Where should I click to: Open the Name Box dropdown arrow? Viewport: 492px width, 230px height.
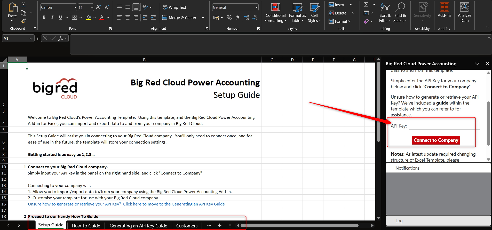31,38
